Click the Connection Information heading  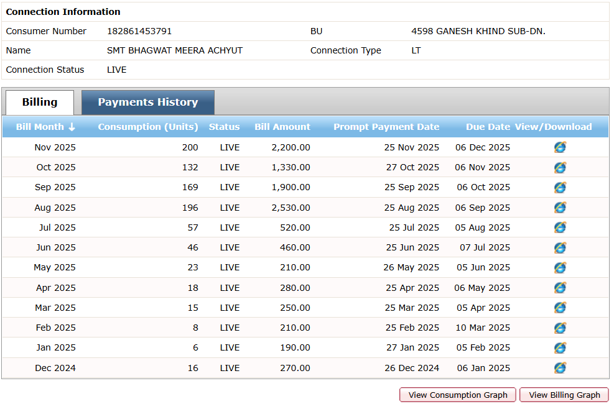coord(63,12)
